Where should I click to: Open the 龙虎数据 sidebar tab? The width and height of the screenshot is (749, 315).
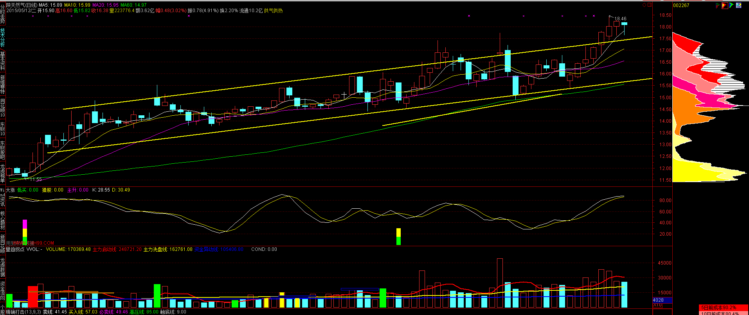3,267
